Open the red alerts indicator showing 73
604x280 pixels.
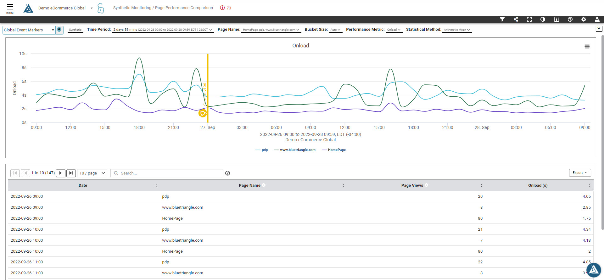[226, 8]
